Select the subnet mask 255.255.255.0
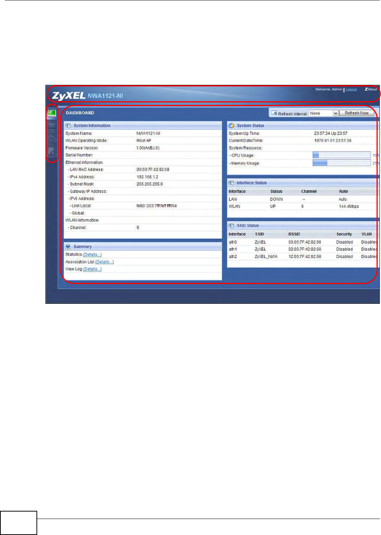381x535 pixels. point(150,184)
